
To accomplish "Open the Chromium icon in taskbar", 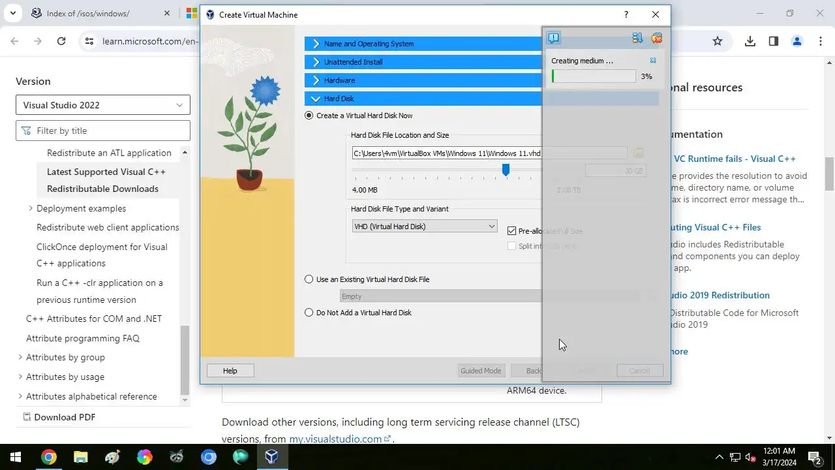I will click(208, 457).
